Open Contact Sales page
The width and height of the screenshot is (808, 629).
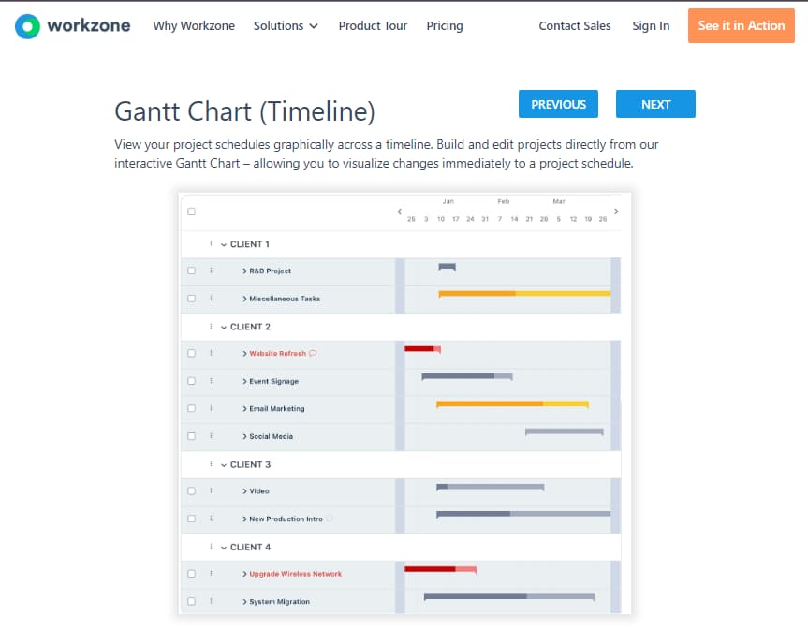pyautogui.click(x=575, y=26)
